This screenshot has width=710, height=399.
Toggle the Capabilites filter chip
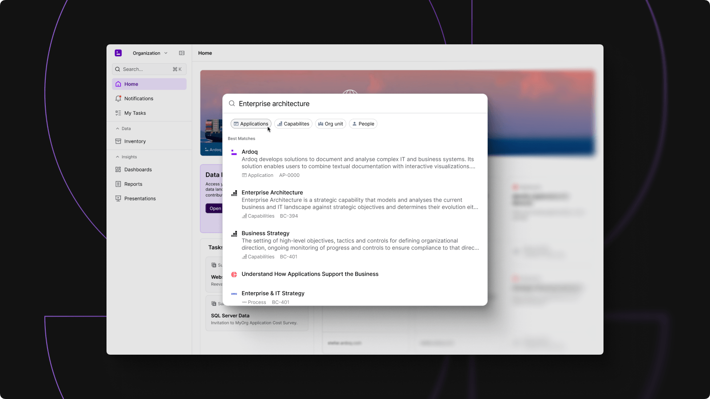(293, 124)
